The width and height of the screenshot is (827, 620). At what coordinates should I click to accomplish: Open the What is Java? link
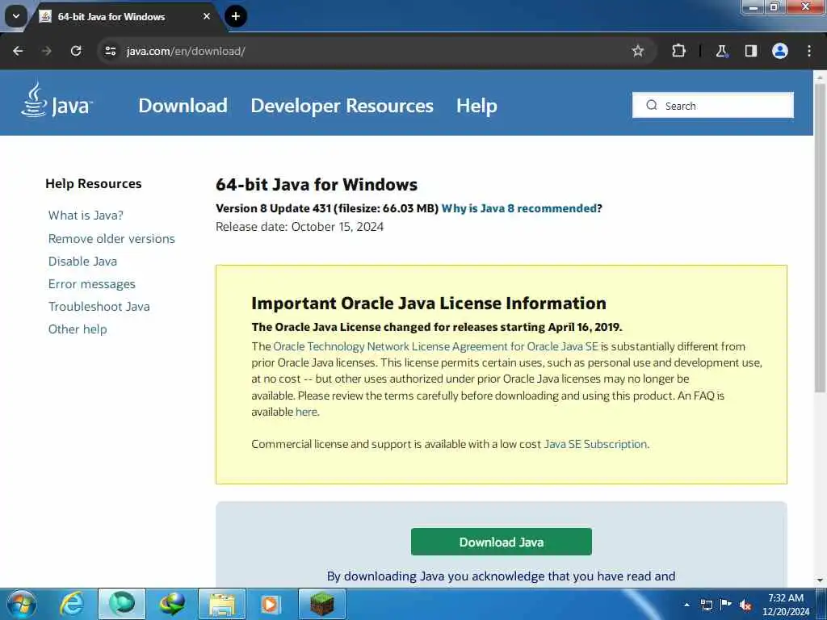86,216
